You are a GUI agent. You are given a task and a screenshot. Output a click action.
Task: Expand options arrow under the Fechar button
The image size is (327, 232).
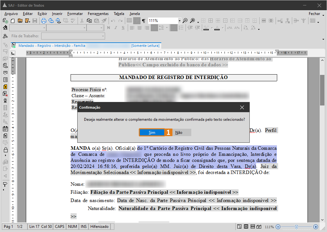click(x=323, y=16)
